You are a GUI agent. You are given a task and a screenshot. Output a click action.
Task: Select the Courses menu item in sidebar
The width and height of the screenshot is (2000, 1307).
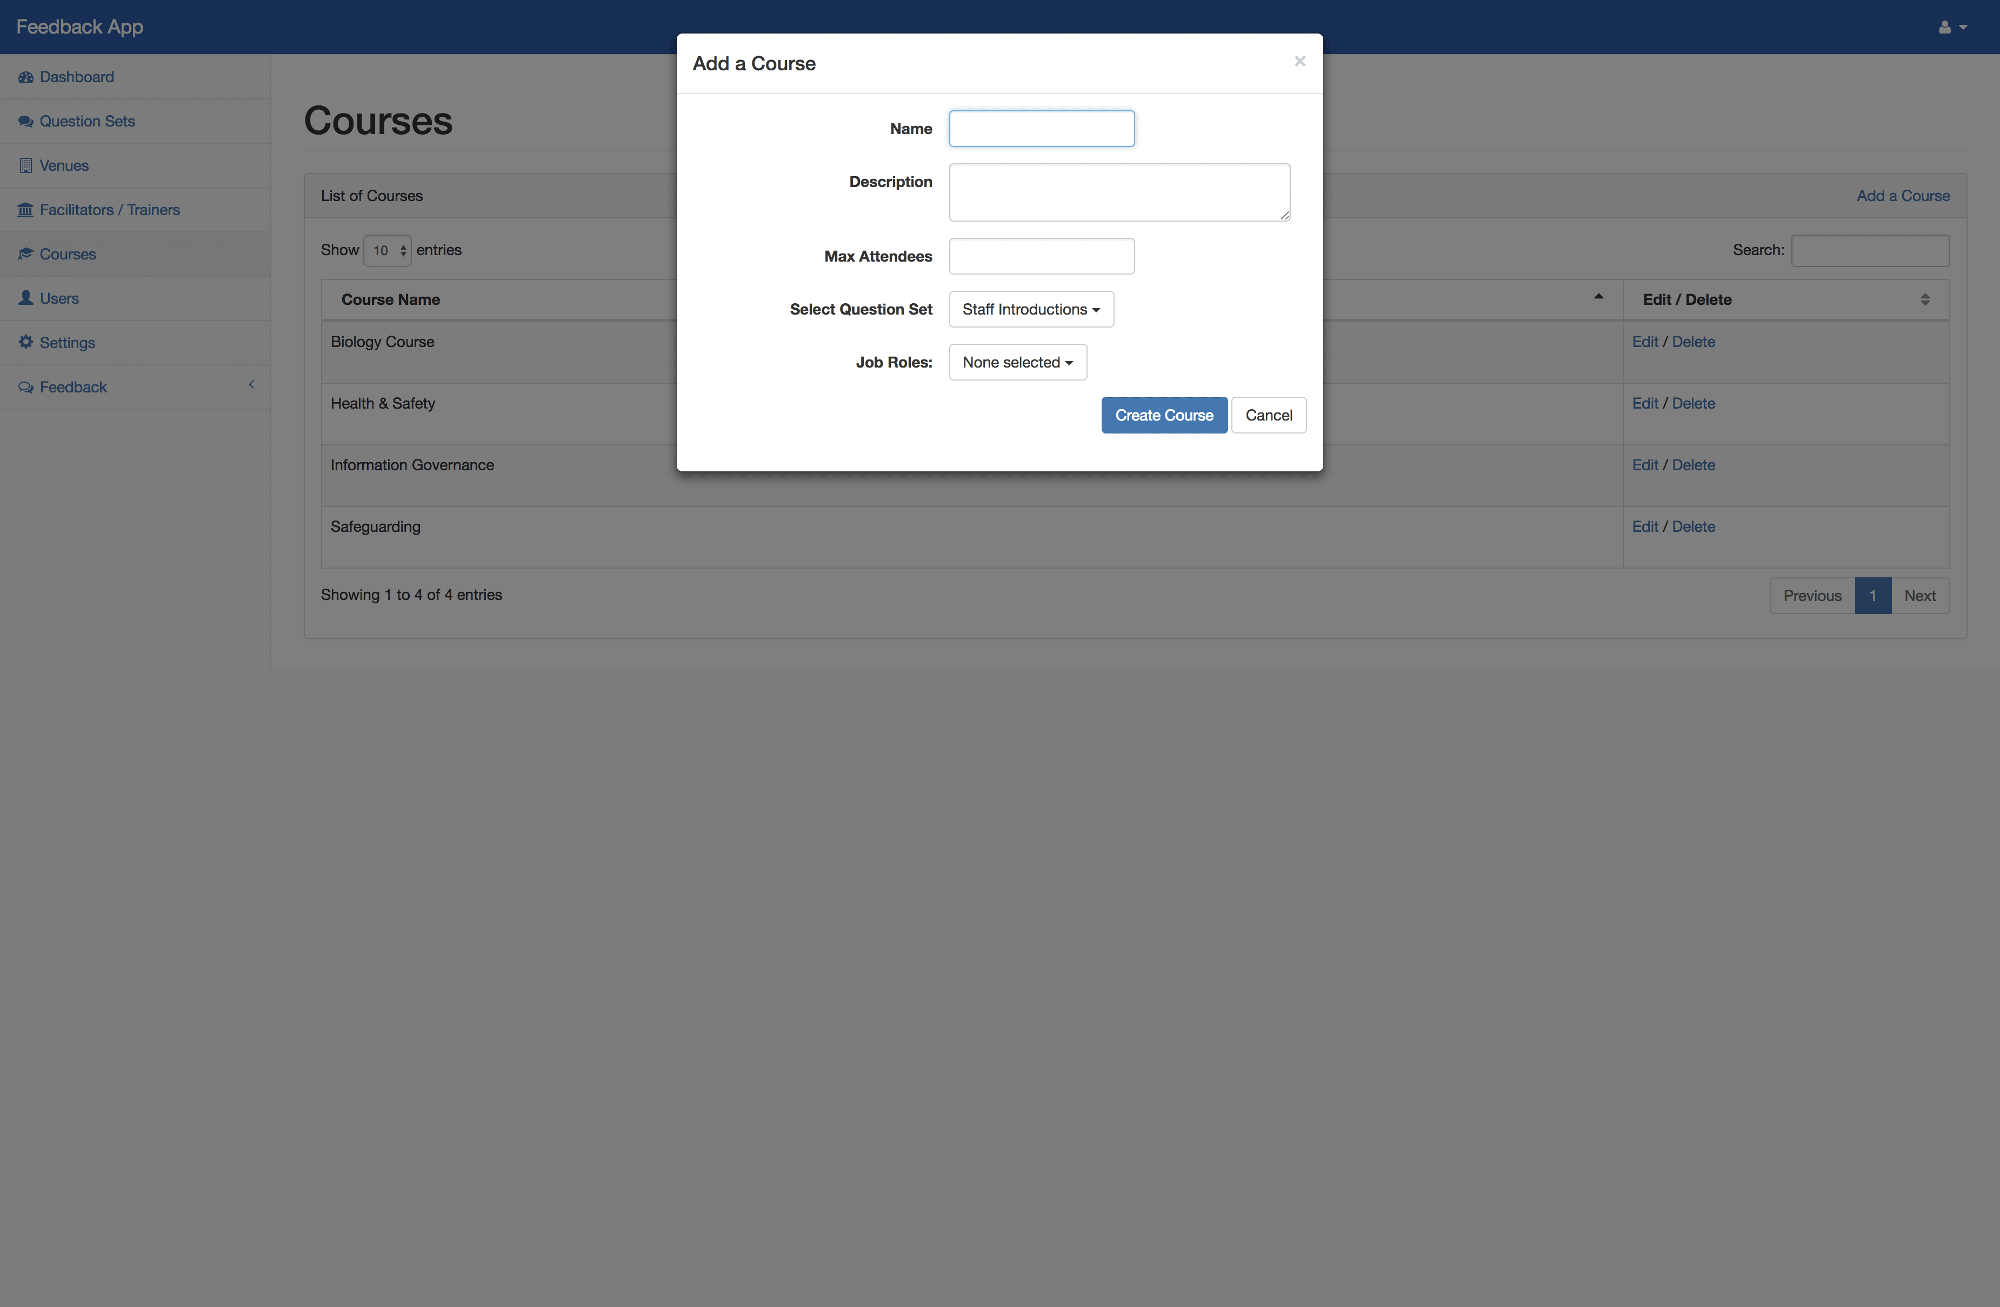[x=67, y=254]
